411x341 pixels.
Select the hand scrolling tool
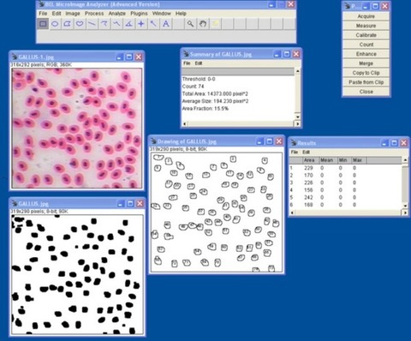[x=203, y=24]
